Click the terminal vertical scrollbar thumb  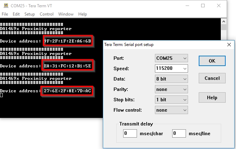coord(224,27)
